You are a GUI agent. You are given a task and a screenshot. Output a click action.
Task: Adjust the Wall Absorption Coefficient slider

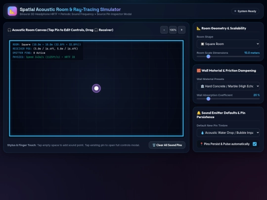click(x=228, y=99)
